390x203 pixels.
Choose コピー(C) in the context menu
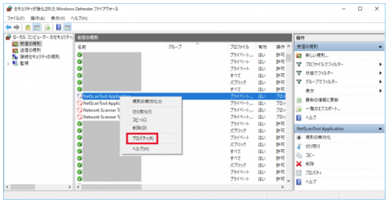pyautogui.click(x=139, y=120)
